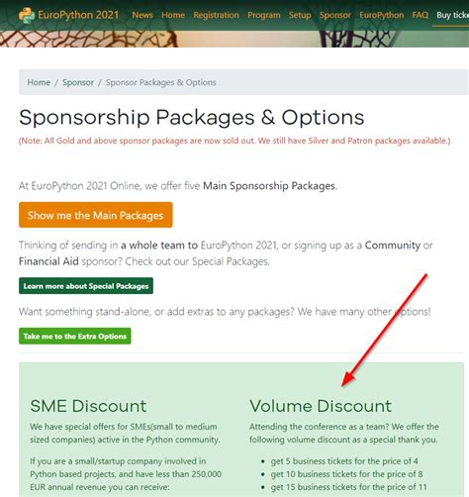Click the Sponsorship Packages & Options heading
469x497 pixels.
coord(192,117)
